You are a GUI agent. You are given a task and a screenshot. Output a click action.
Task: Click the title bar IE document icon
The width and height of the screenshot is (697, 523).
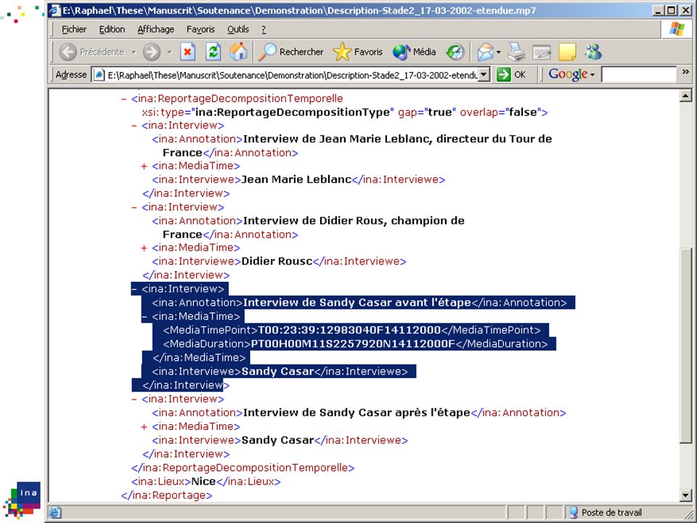55,10
